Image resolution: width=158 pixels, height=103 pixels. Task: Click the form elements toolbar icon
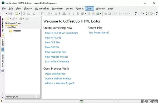120,13
